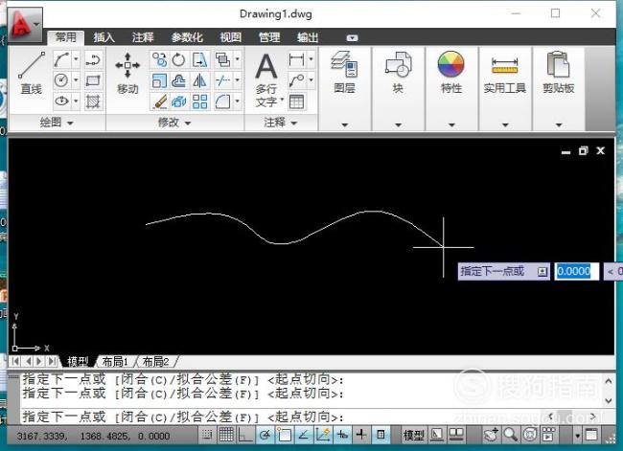
Task: Open the Arc tool dropdown arrow
Action: (x=76, y=59)
